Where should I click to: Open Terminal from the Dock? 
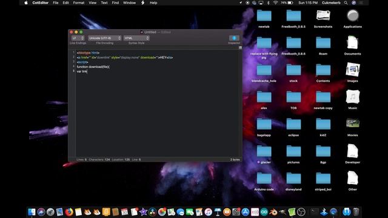[x=315, y=212]
